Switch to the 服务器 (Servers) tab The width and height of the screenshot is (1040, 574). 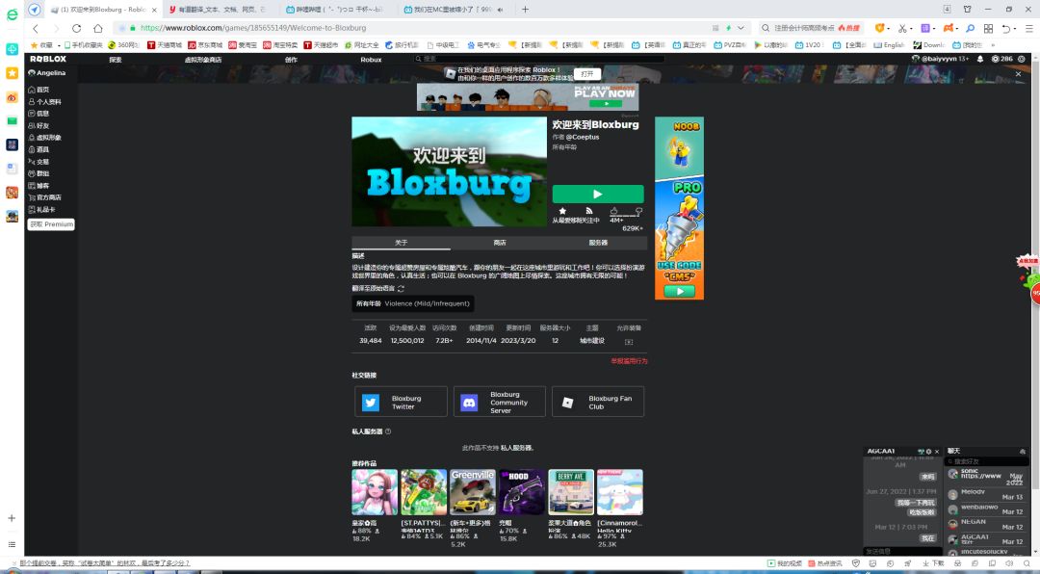[x=598, y=243]
